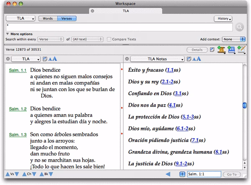Click the Verse 12873 of 30531 status text
The image size is (251, 185).
click(x=23, y=50)
